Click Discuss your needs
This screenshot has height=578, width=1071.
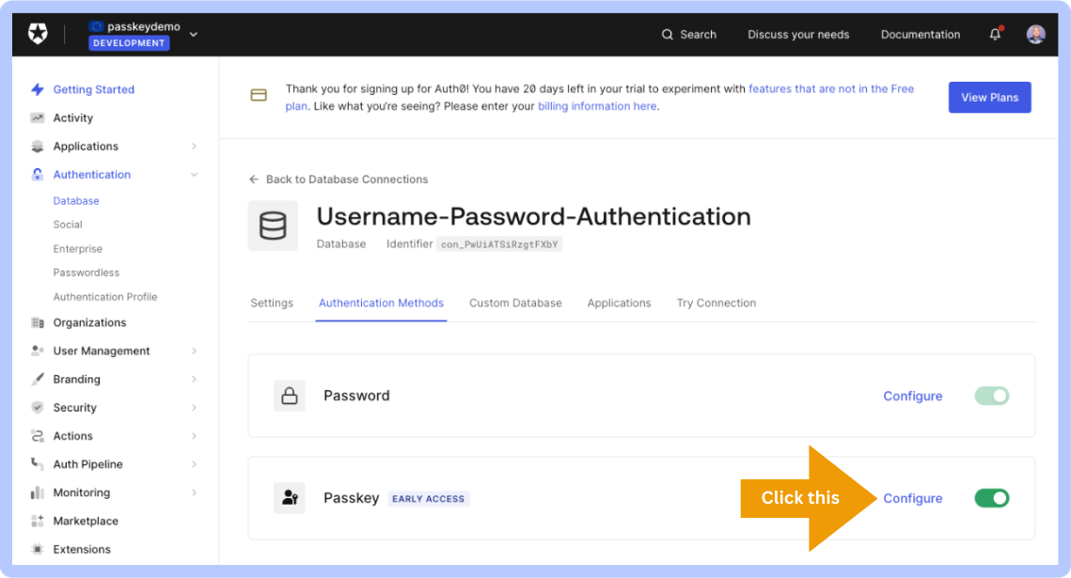coord(798,34)
